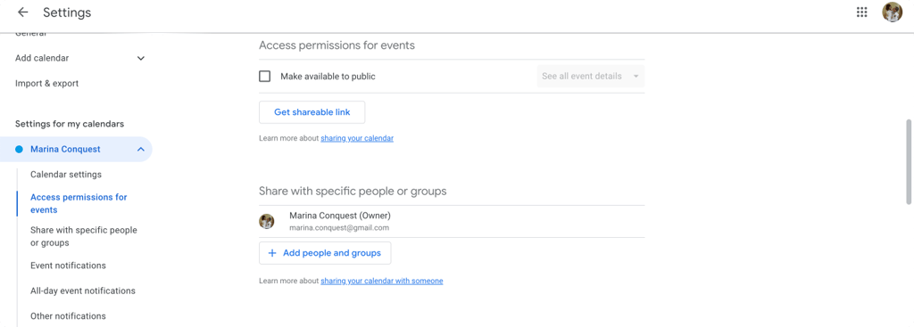Check Make available to public
The height and width of the screenshot is (327, 914).
click(x=264, y=77)
